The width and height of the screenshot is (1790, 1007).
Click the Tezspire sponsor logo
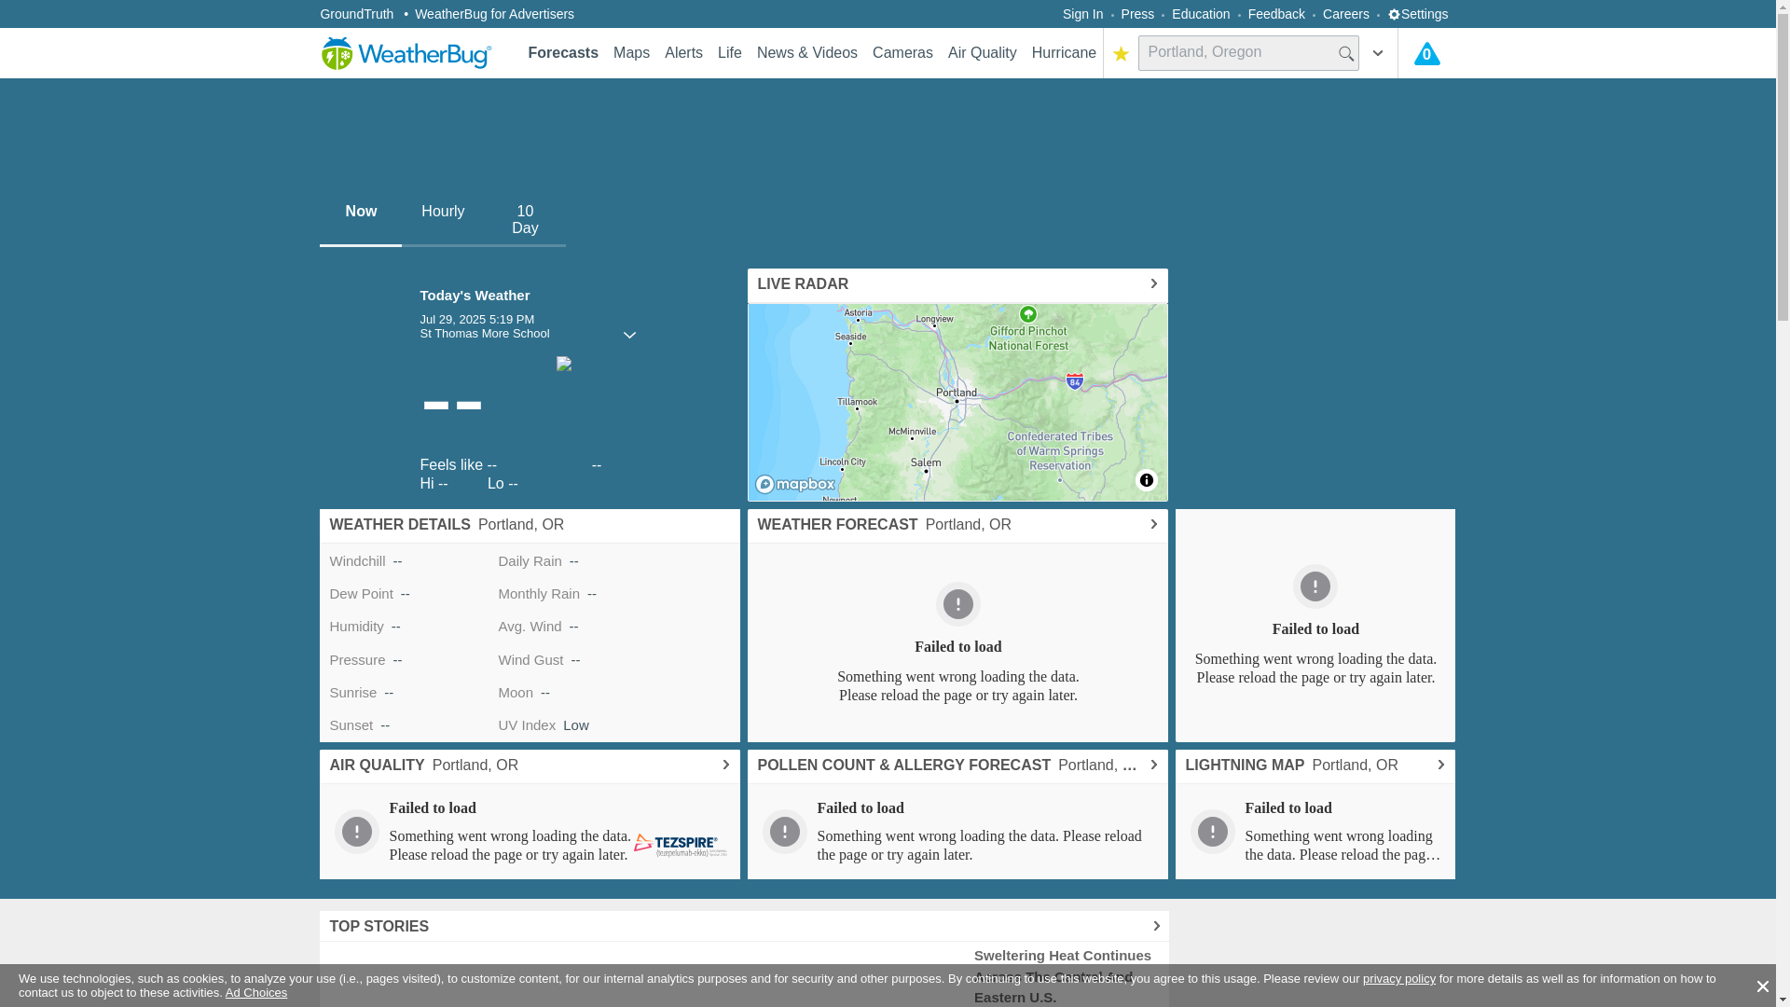(681, 845)
